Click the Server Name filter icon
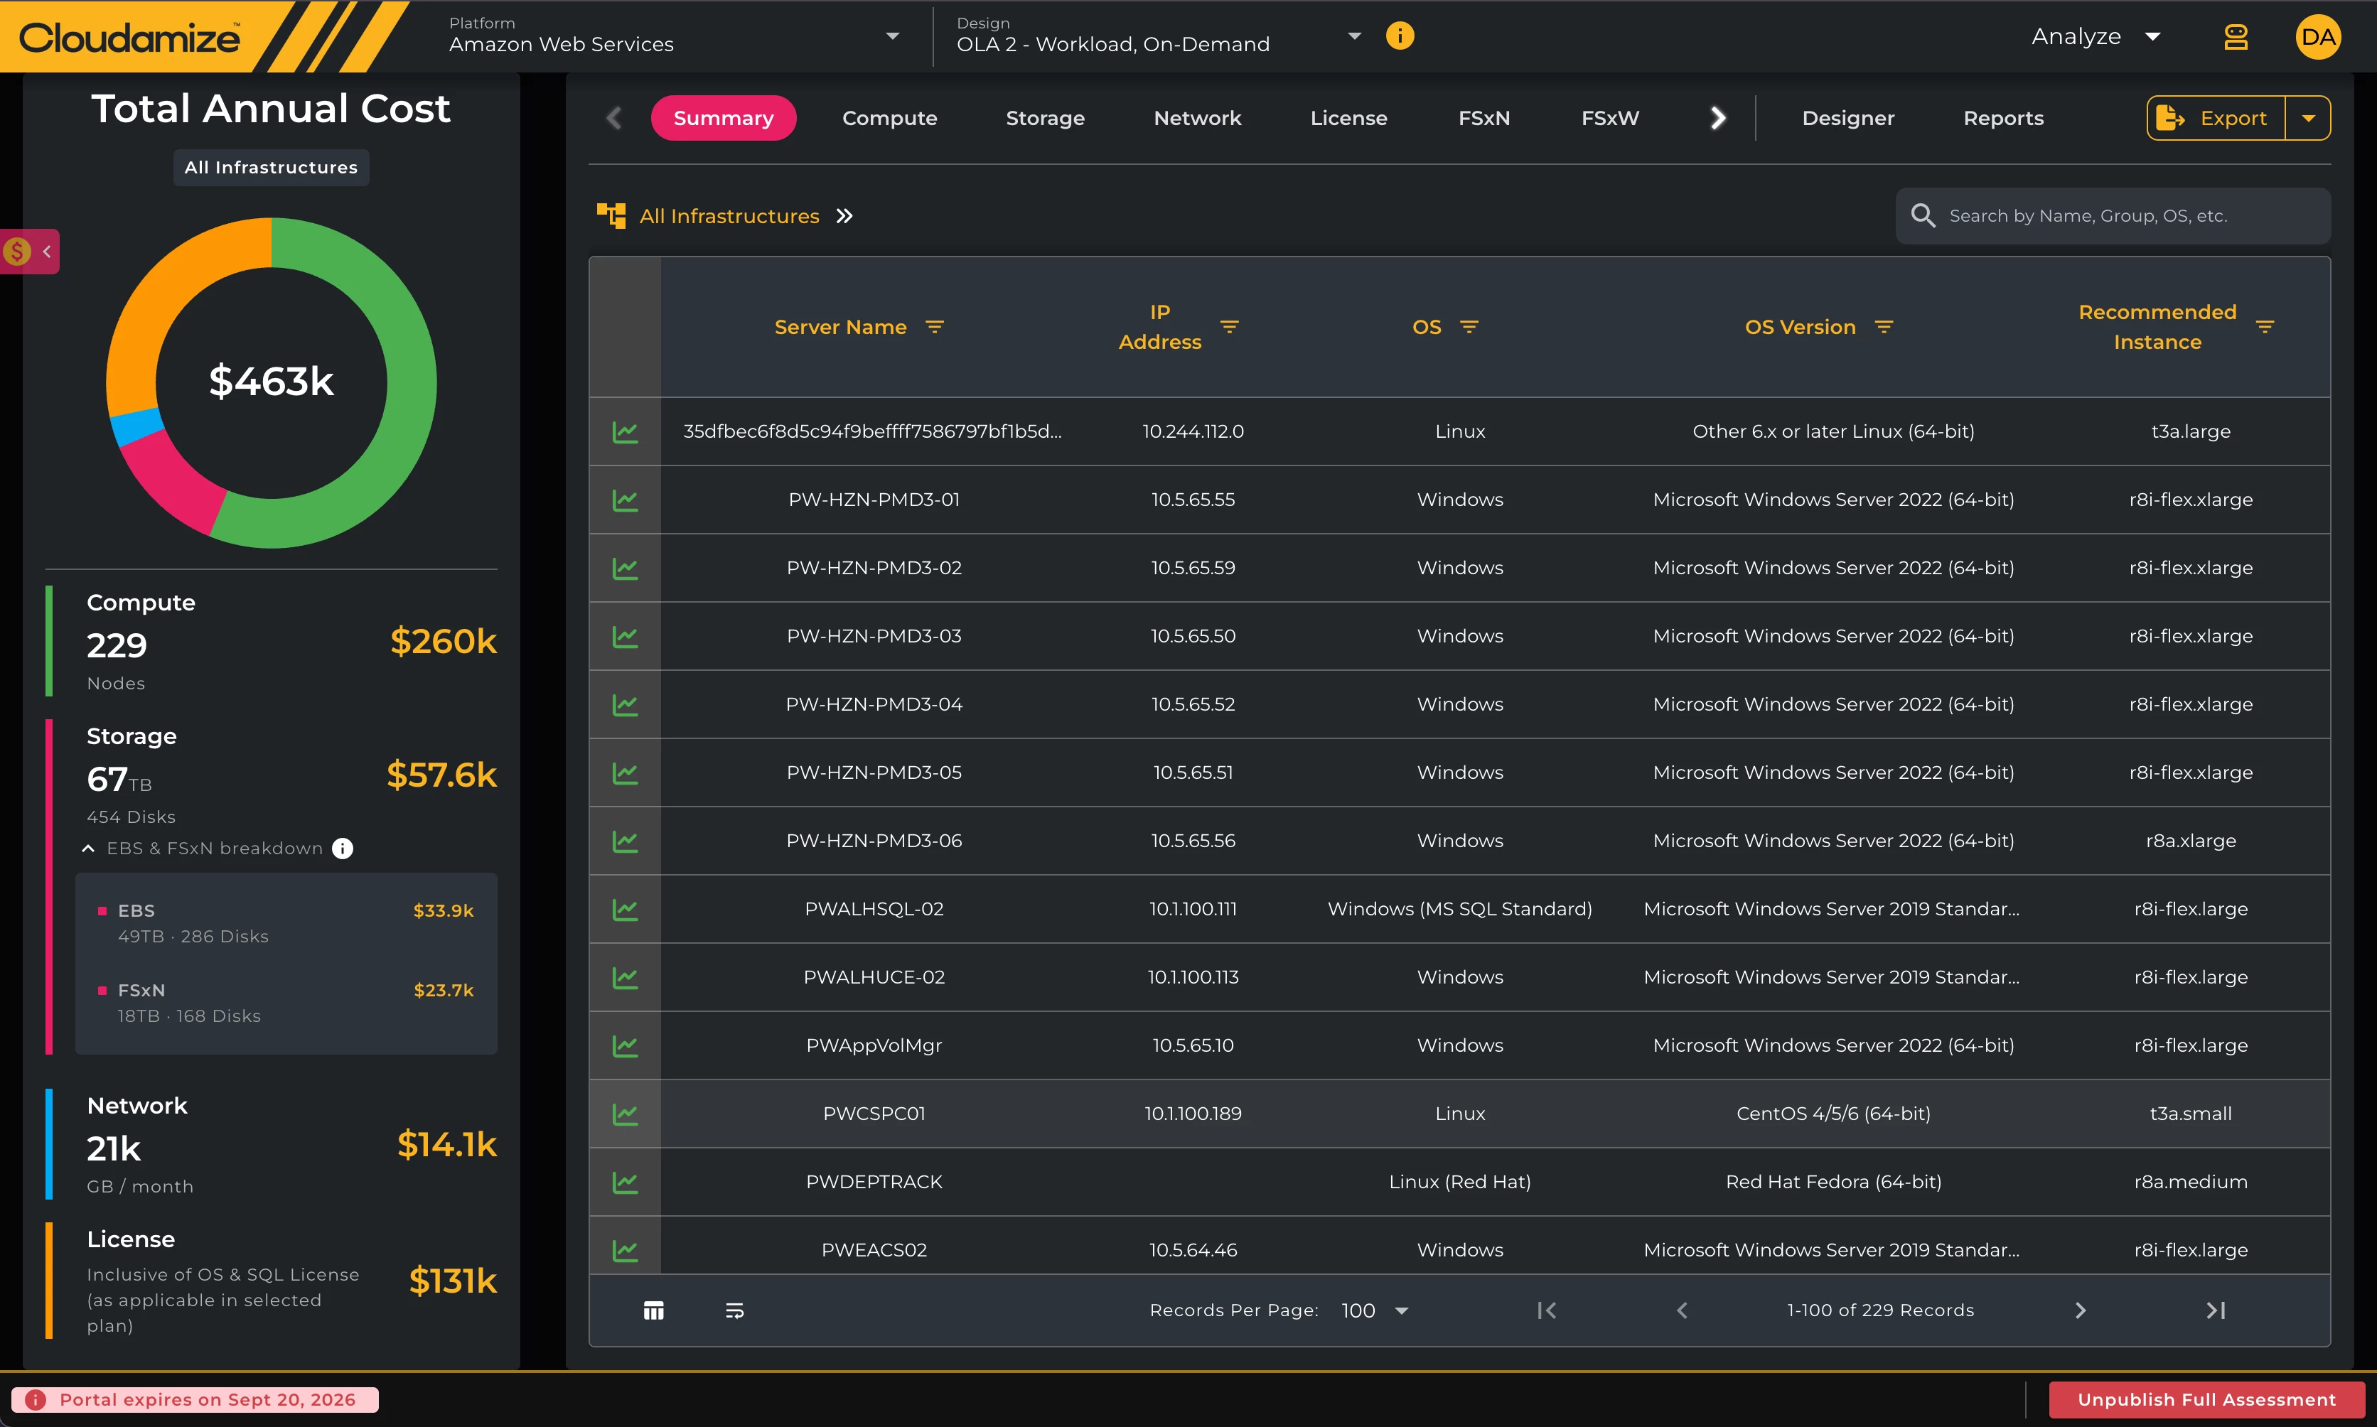Viewport: 2377px width, 1427px height. (x=934, y=327)
